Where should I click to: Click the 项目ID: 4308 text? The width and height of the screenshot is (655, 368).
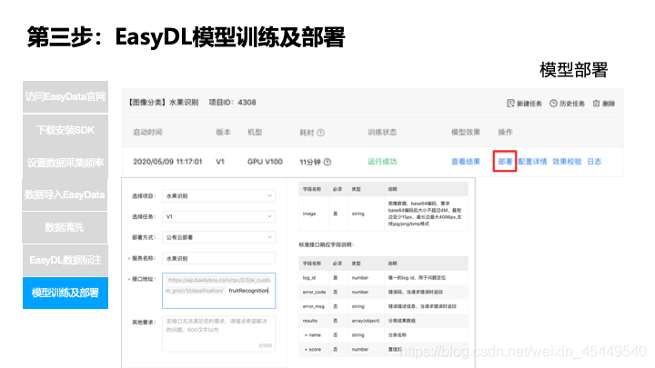(232, 102)
